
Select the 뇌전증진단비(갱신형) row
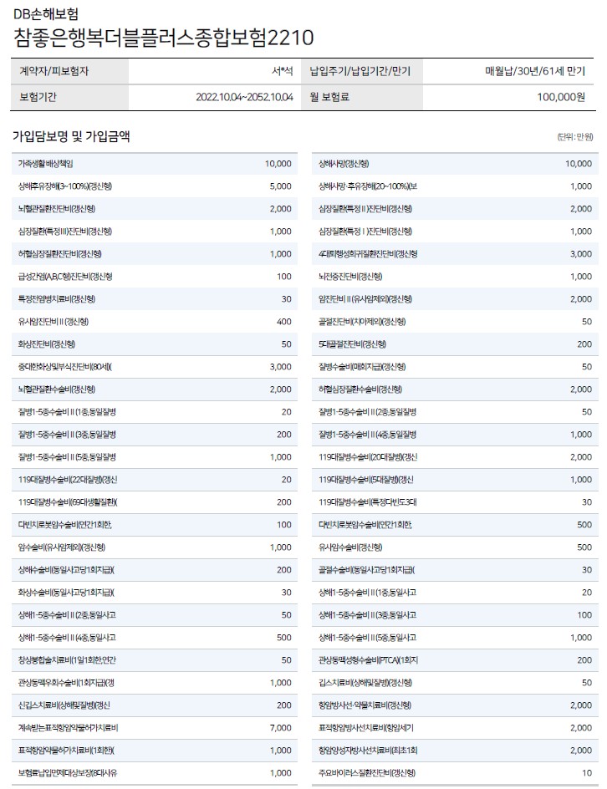(455, 277)
